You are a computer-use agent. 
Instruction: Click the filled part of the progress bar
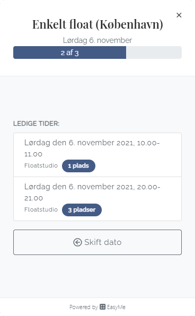tap(70, 52)
